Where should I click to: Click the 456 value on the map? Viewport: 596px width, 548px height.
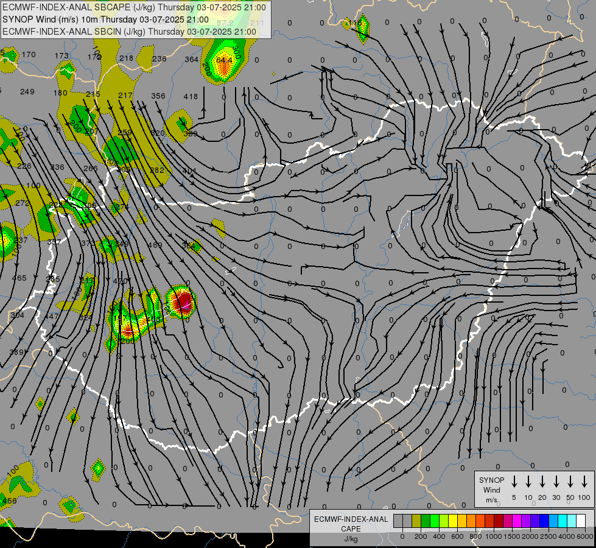[x=10, y=501]
